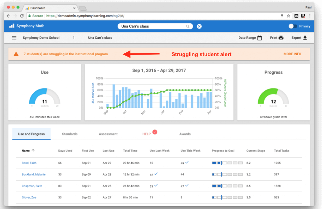Close the Dashboard browser tab

click(74, 8)
